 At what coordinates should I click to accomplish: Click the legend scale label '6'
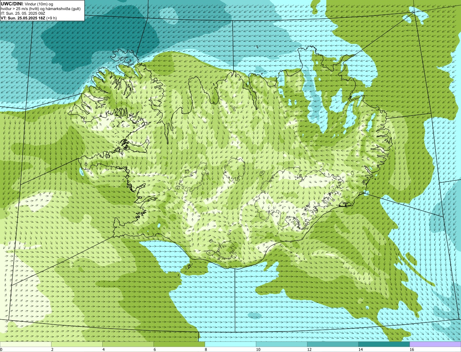point(155,349)
